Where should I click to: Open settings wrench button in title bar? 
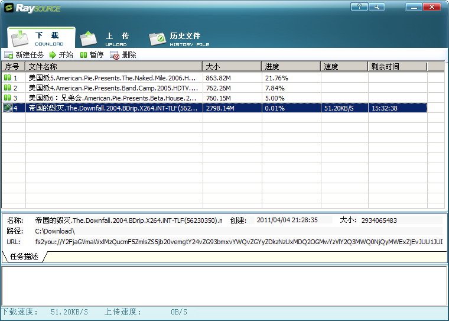[x=376, y=7]
